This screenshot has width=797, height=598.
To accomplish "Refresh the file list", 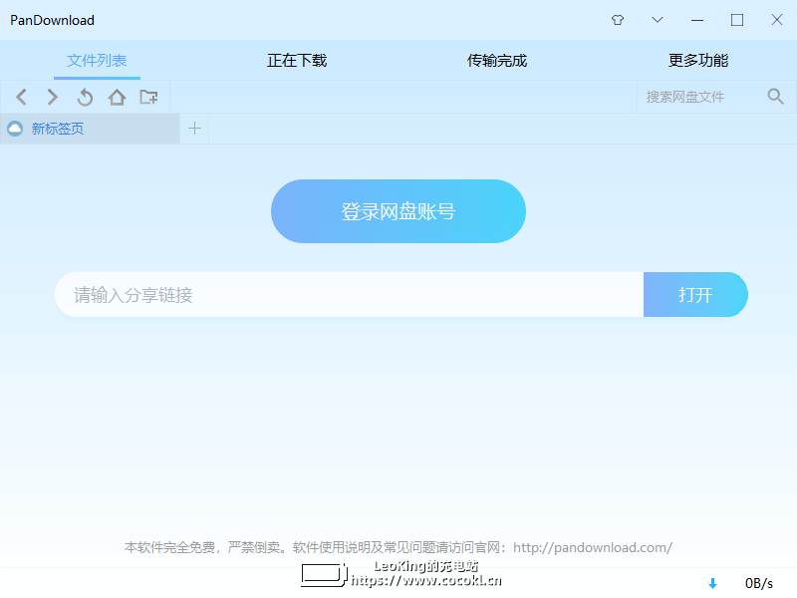I will click(85, 97).
